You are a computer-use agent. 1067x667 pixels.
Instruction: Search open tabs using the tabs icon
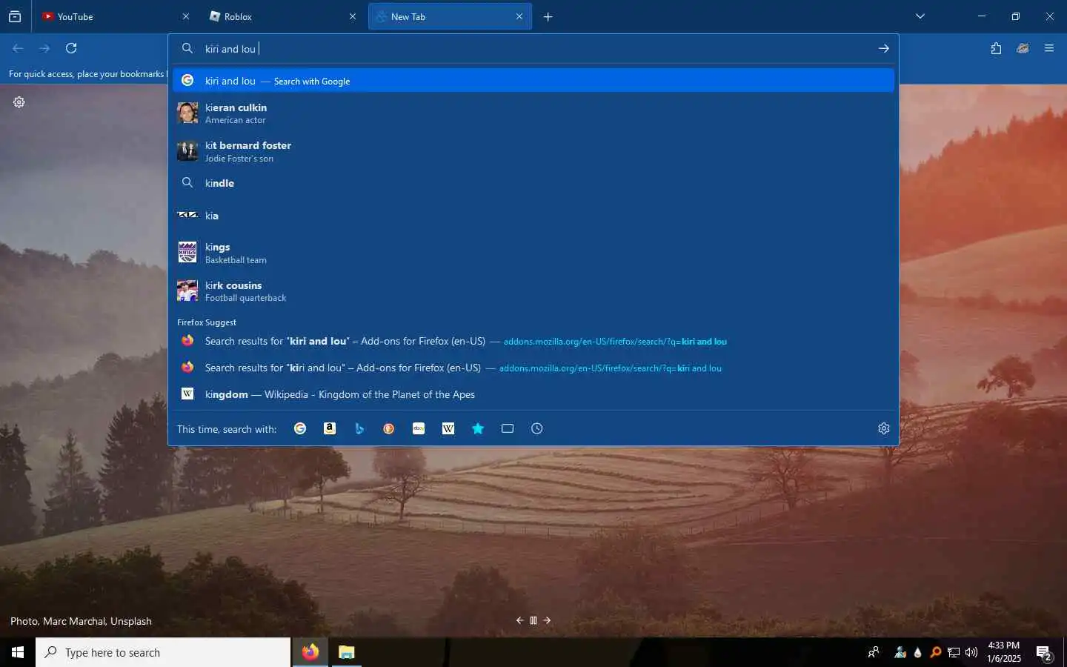pyautogui.click(x=508, y=428)
